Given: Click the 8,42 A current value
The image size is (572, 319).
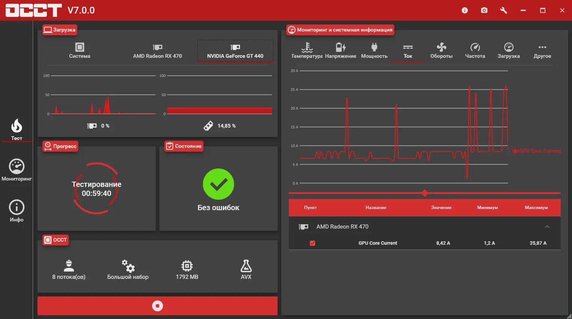Looking at the screenshot, I should tap(443, 243).
